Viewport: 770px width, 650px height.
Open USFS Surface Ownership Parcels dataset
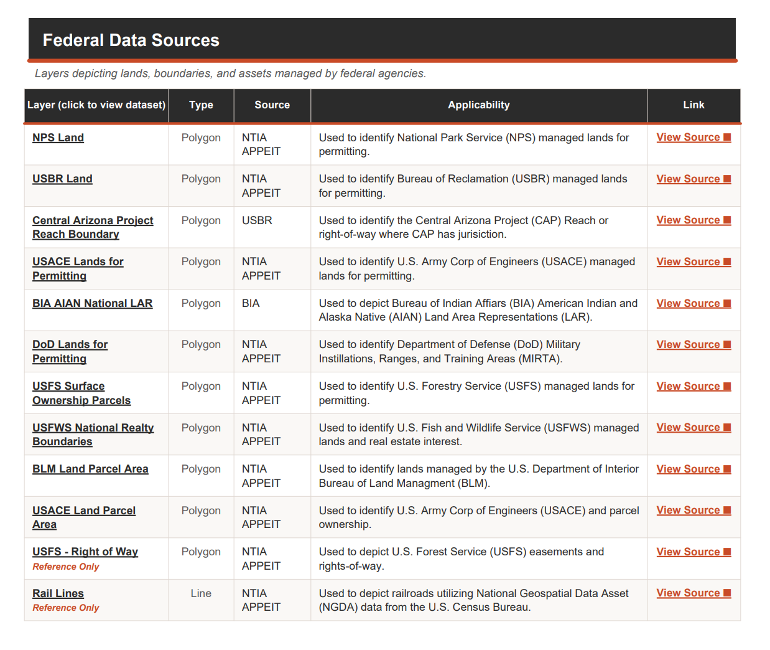pos(81,393)
